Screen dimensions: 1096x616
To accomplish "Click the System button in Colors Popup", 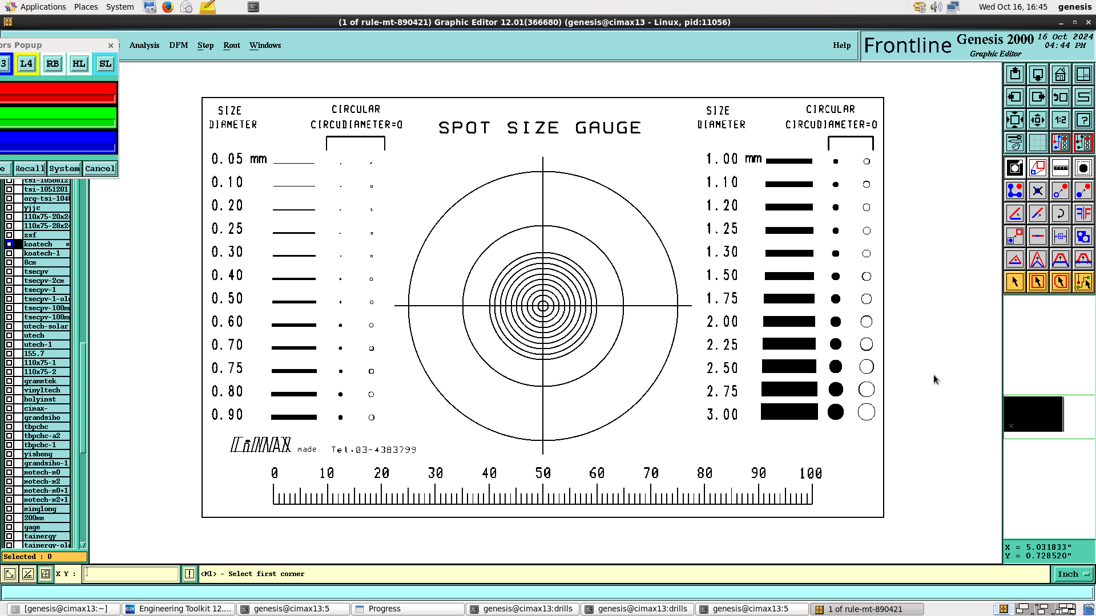I will [x=65, y=168].
